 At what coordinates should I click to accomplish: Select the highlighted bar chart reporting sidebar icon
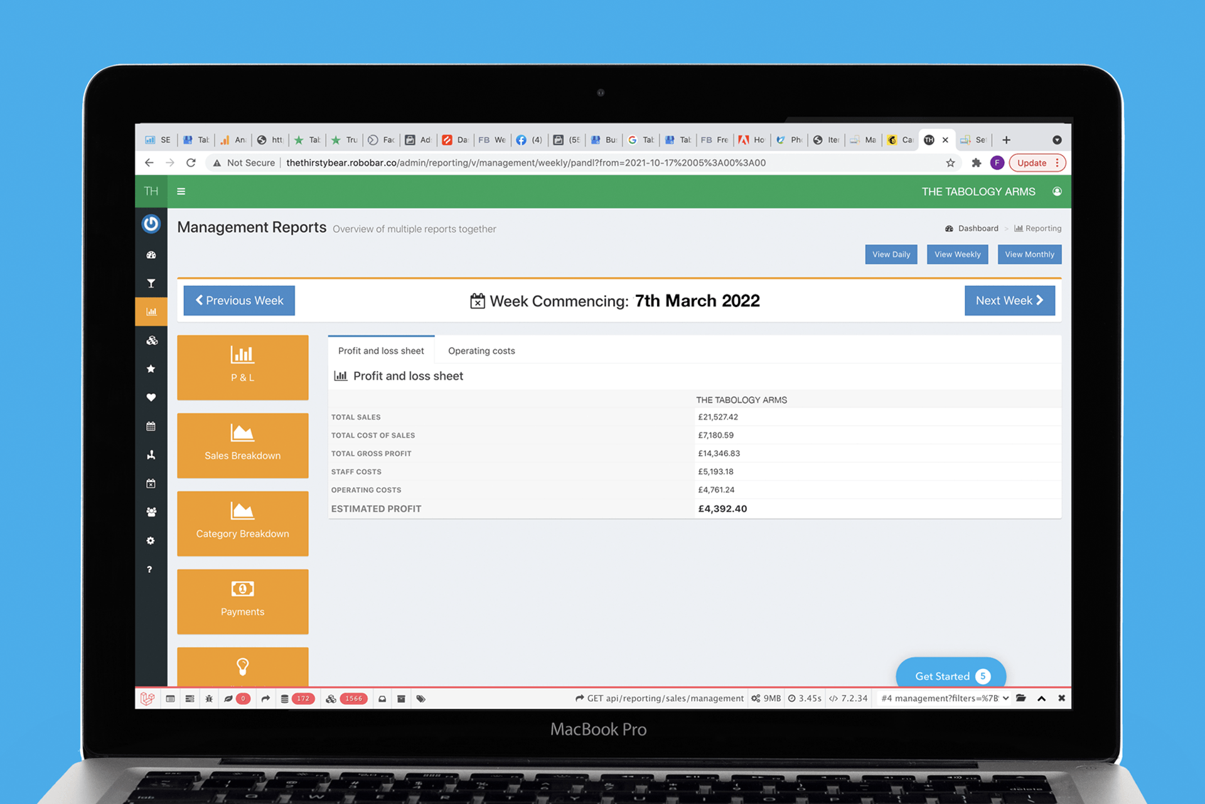151,312
